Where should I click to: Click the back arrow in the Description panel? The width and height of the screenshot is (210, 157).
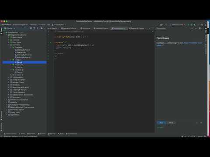click(x=192, y=28)
